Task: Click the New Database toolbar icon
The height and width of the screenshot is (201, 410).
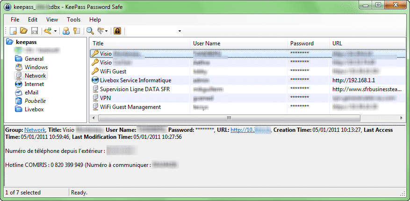Action: click(14, 31)
